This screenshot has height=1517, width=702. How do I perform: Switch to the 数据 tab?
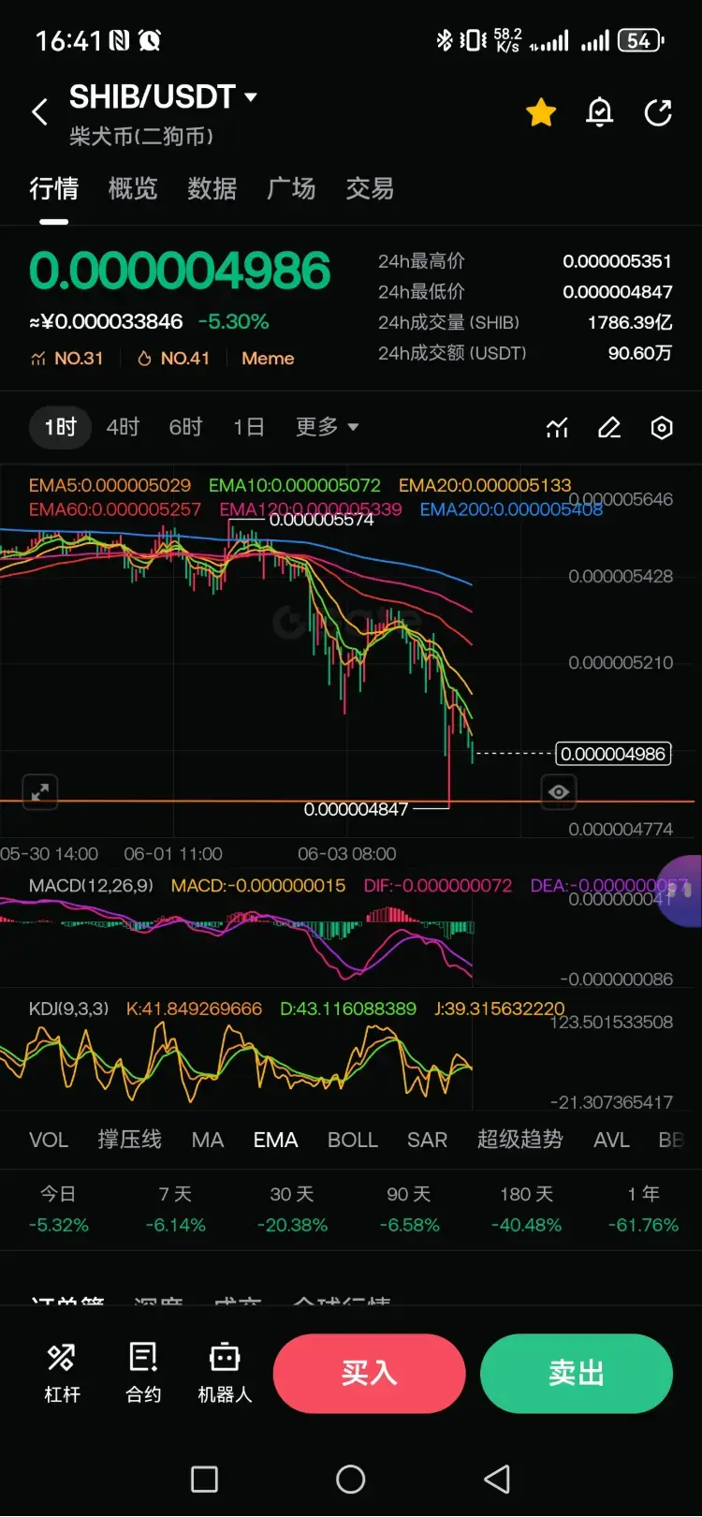pyautogui.click(x=212, y=188)
